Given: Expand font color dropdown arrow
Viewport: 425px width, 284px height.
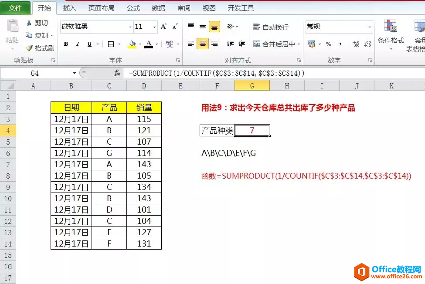Looking at the screenshot, I should click(156, 44).
